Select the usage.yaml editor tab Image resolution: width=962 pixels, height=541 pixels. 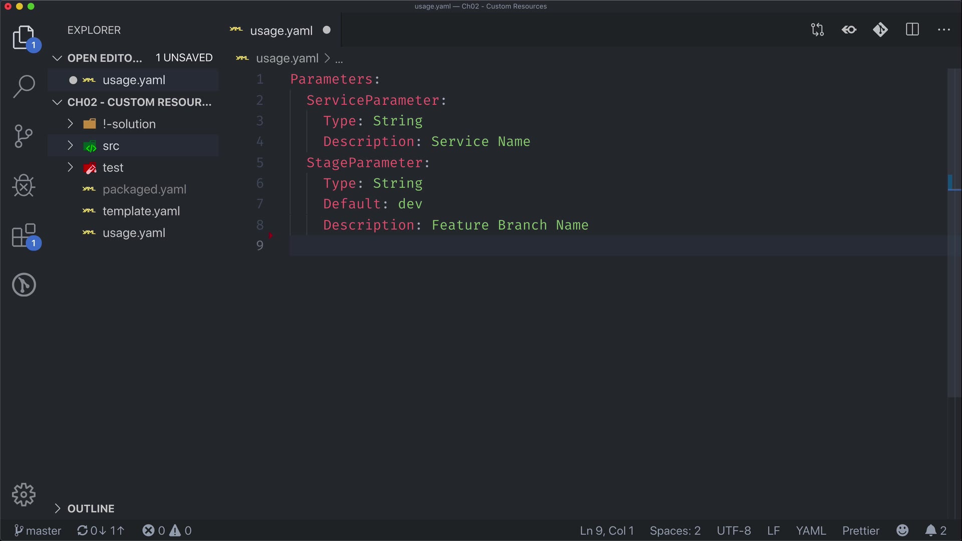click(281, 31)
